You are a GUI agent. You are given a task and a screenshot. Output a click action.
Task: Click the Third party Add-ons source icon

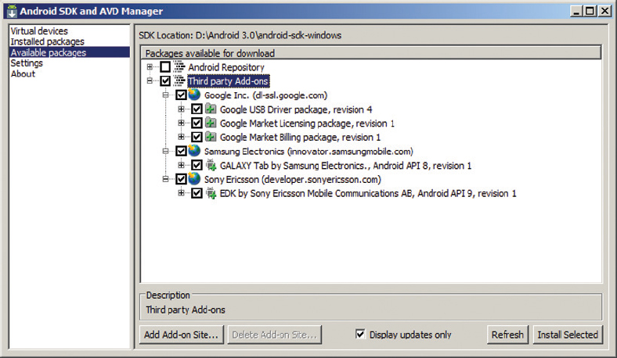[x=180, y=81]
